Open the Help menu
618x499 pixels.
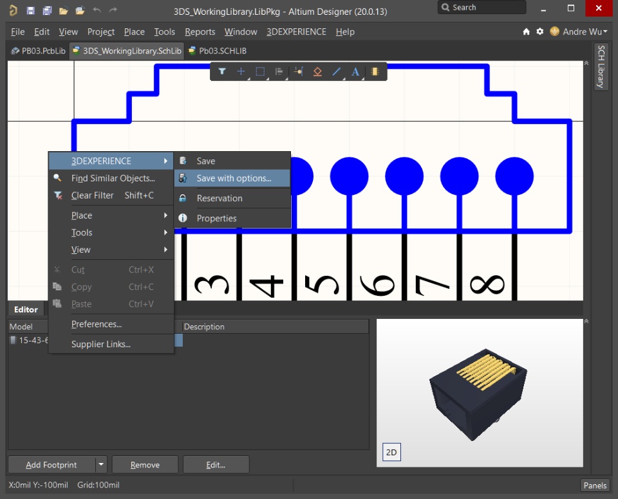(345, 32)
